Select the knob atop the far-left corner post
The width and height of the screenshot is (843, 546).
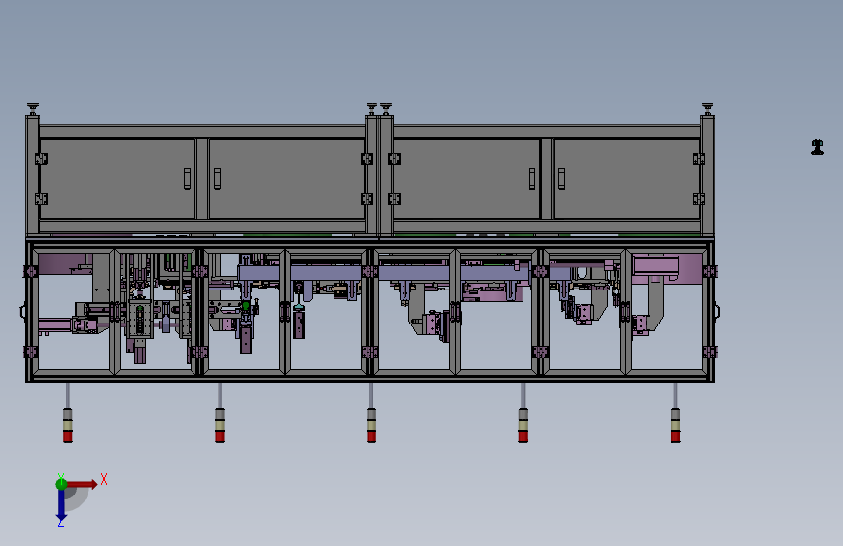(33, 109)
